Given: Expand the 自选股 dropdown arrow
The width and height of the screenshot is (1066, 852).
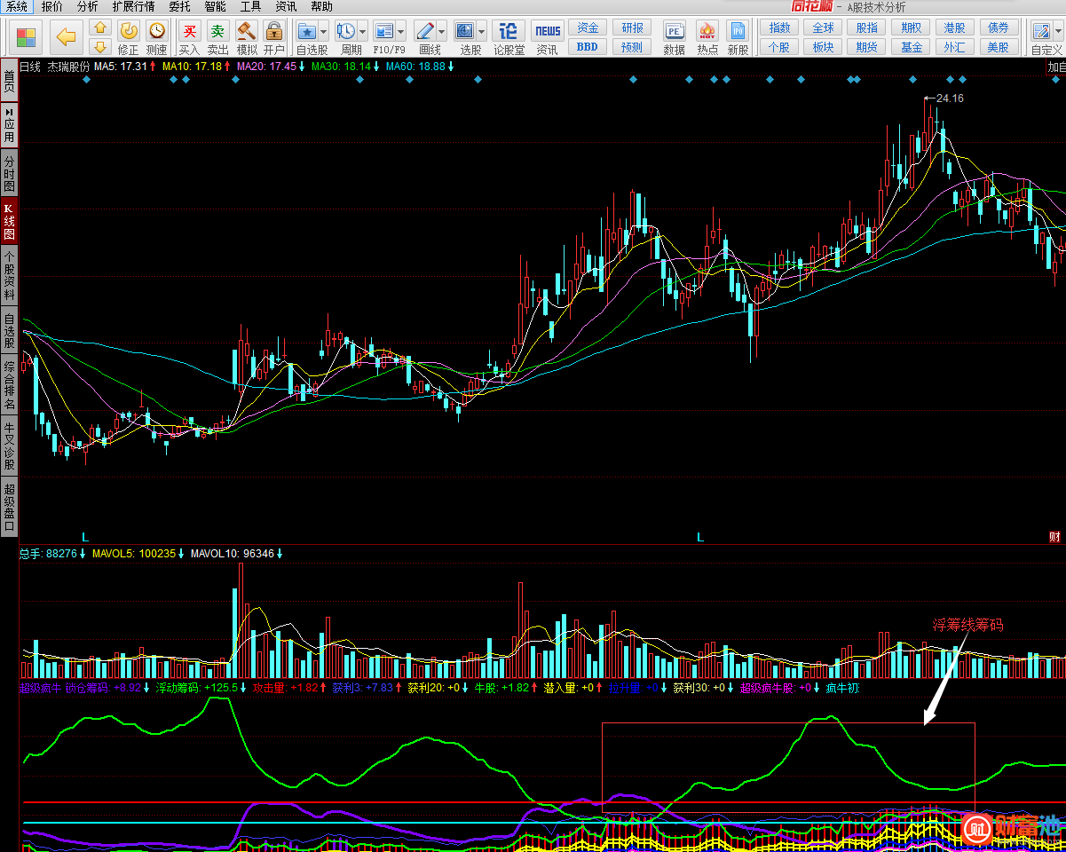Looking at the screenshot, I should pos(323,31).
